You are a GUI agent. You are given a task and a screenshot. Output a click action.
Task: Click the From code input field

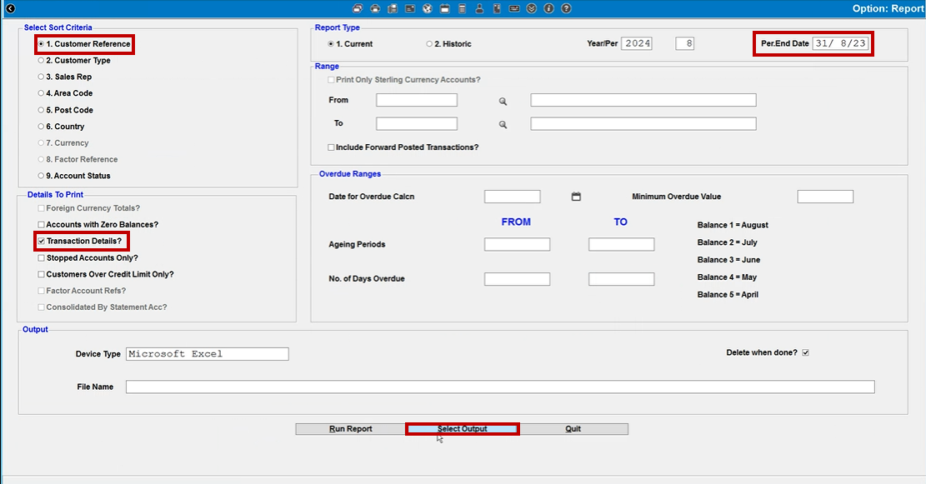pyautogui.click(x=417, y=100)
